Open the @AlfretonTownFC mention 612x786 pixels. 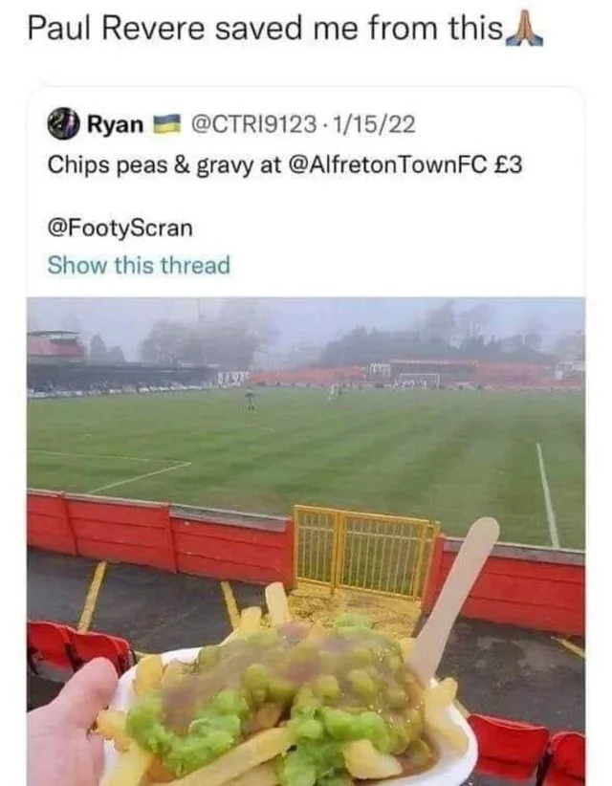click(387, 164)
